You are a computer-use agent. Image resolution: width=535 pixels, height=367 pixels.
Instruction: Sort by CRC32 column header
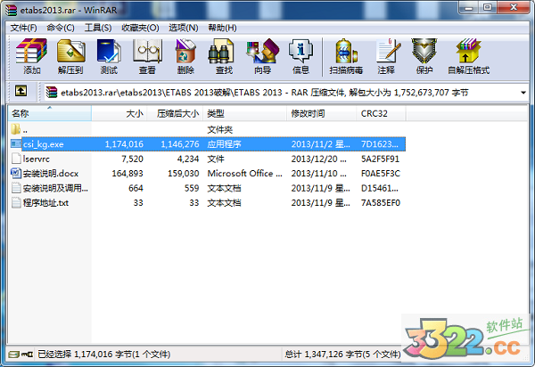(381, 113)
